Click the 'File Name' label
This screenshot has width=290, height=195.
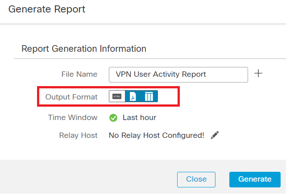pos(79,74)
